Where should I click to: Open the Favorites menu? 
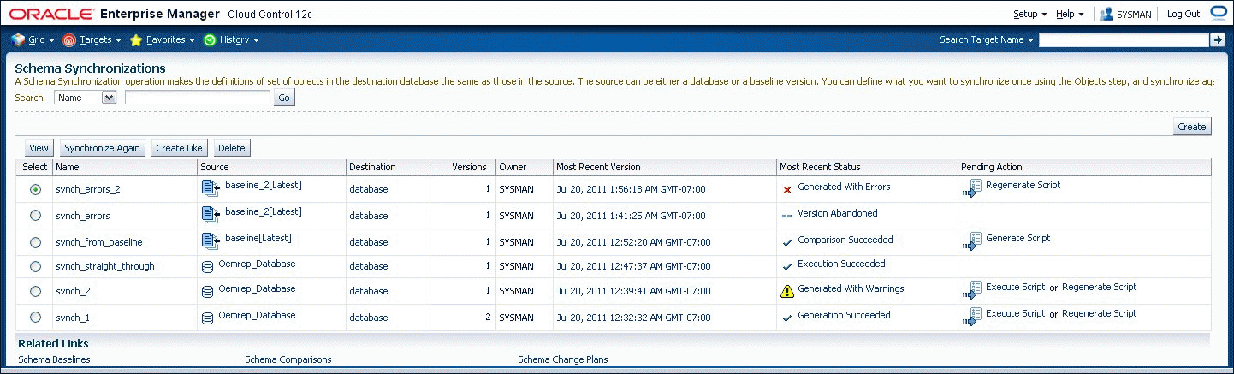pyautogui.click(x=170, y=39)
